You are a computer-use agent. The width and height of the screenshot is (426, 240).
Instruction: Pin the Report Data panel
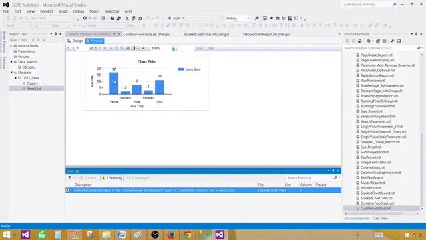pos(56,34)
